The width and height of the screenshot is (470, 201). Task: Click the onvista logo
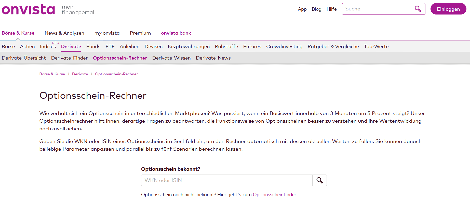tap(28, 9)
